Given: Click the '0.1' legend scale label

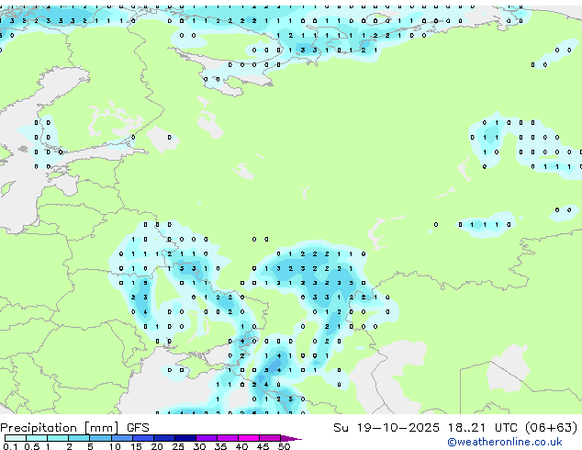Looking at the screenshot, I should tap(11, 446).
